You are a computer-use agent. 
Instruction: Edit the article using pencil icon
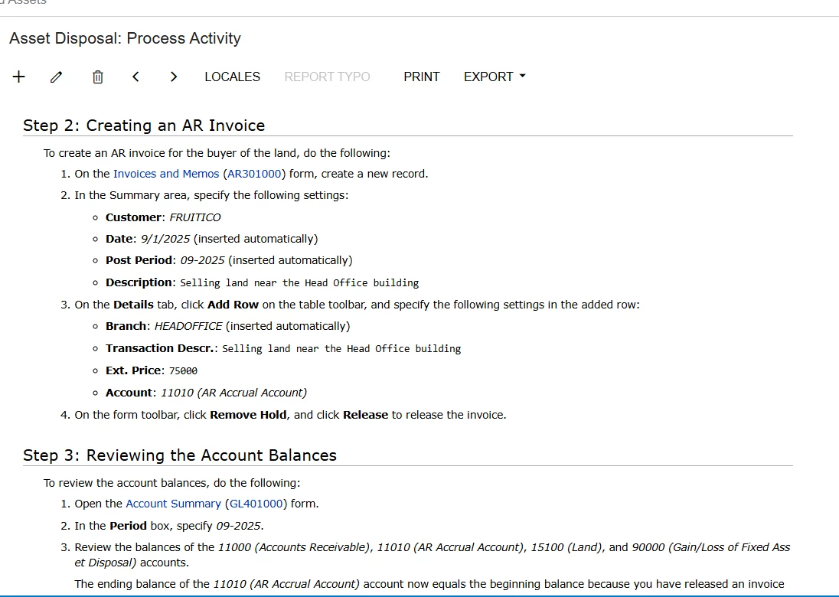click(x=56, y=77)
